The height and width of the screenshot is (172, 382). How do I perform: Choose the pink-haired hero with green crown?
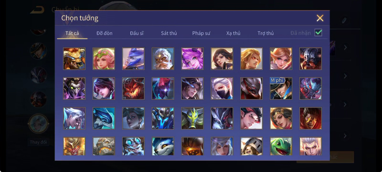[x=104, y=59]
